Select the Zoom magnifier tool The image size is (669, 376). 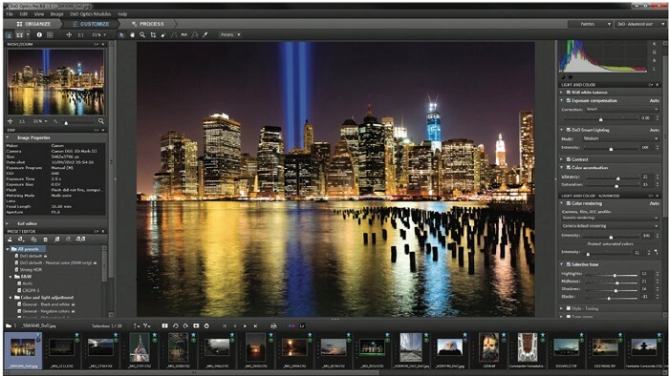(x=142, y=35)
